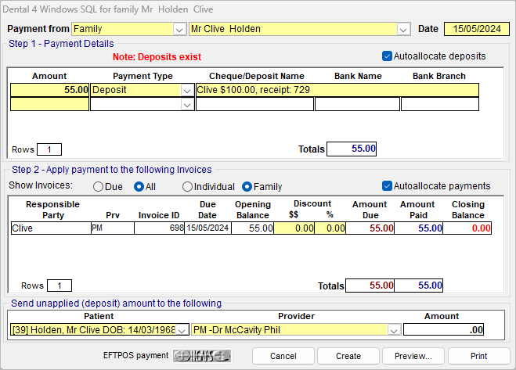Open the empty second-row payment type dropdown
Viewport: 516px width, 370px height.
(187, 105)
